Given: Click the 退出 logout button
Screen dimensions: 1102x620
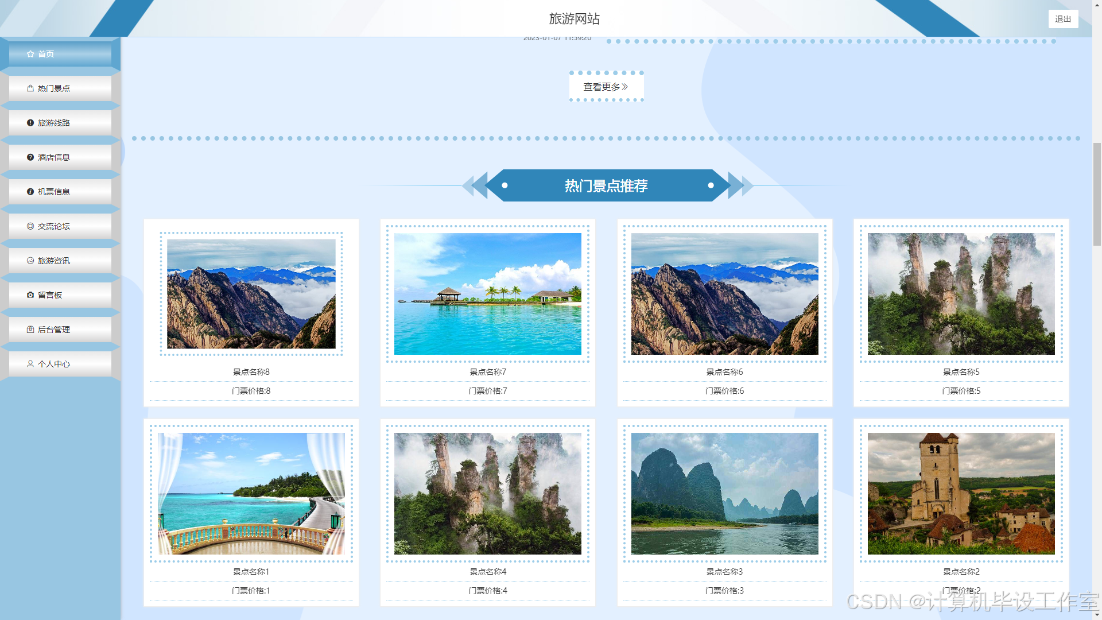Looking at the screenshot, I should 1063,19.
